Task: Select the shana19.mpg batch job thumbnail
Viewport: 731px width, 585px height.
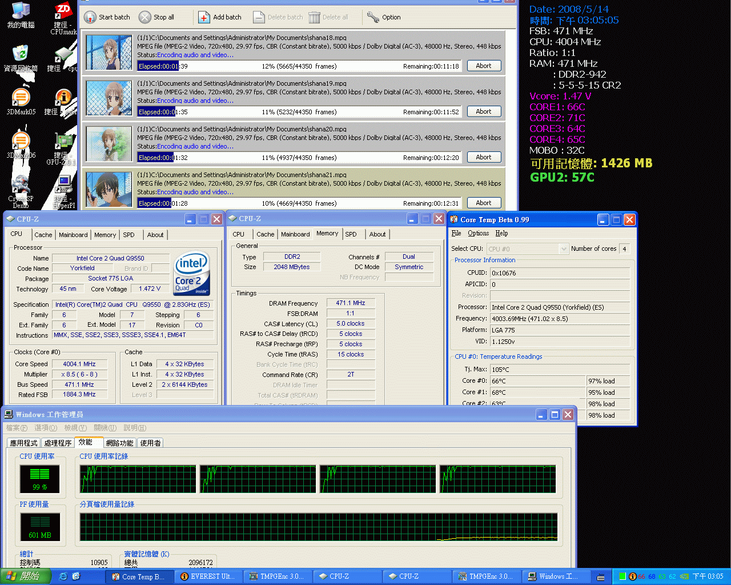Action: tap(109, 98)
